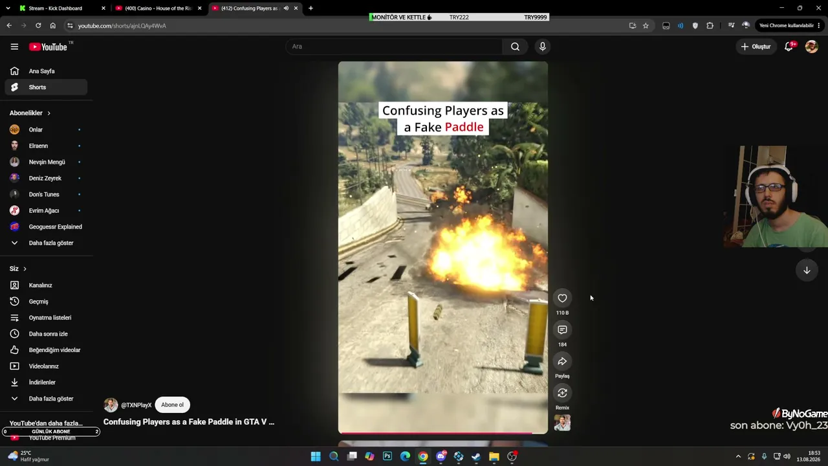This screenshot has height=466, width=828.
Task: Open the taskbar volume control
Action: coord(787,456)
